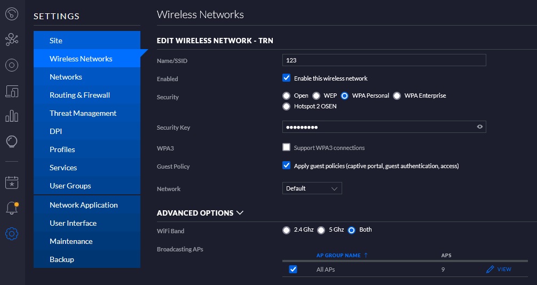537x285 pixels.
Task: Click the Name/SSID input field
Action: coord(384,60)
